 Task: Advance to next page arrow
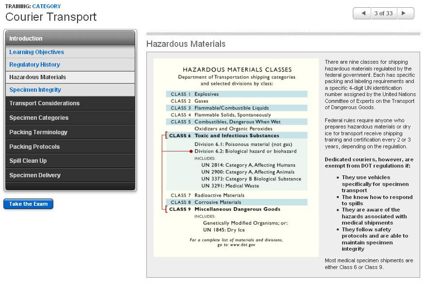tap(405, 14)
